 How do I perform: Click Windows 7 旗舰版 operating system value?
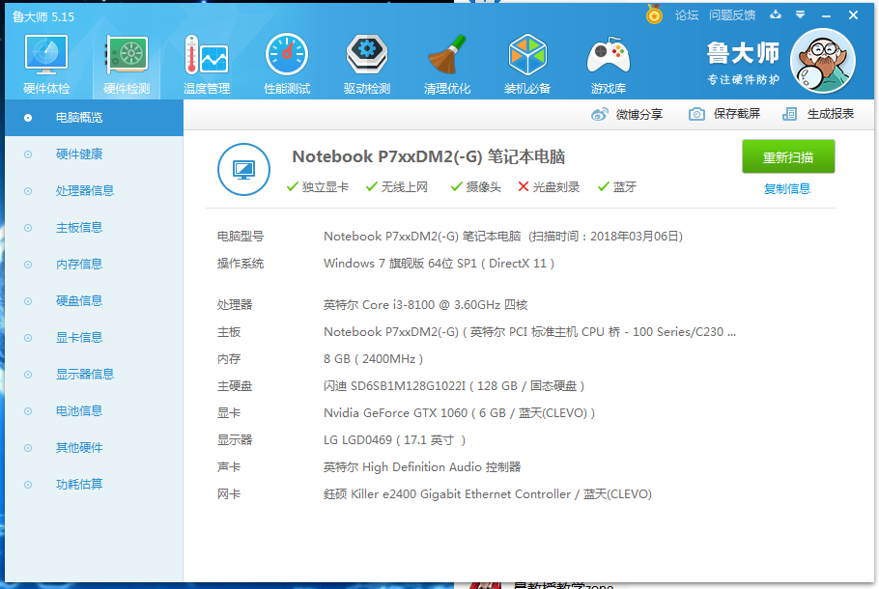tap(439, 264)
